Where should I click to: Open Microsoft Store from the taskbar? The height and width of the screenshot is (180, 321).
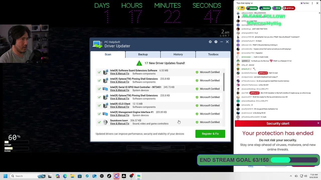click(x=80, y=176)
